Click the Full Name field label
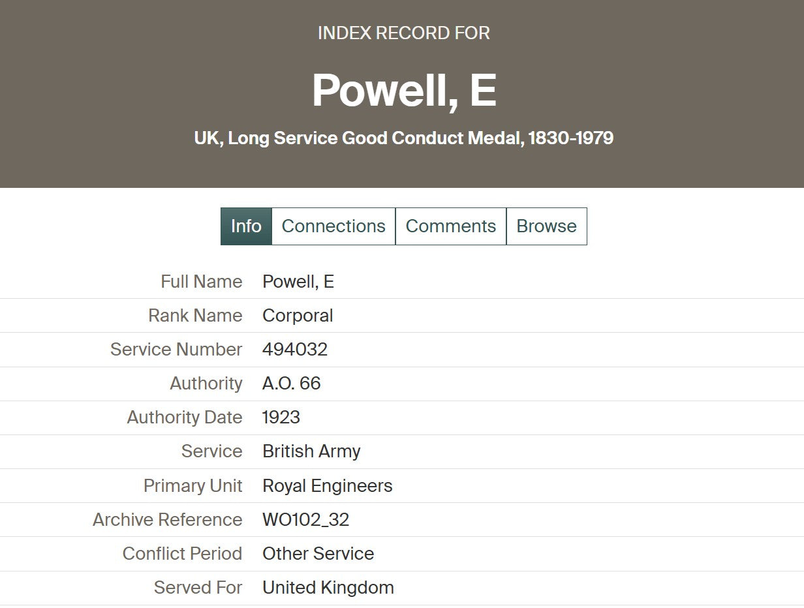 pos(201,282)
